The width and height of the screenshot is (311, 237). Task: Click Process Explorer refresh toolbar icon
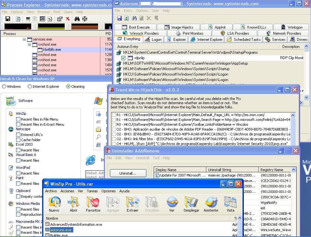click(x=18, y=19)
